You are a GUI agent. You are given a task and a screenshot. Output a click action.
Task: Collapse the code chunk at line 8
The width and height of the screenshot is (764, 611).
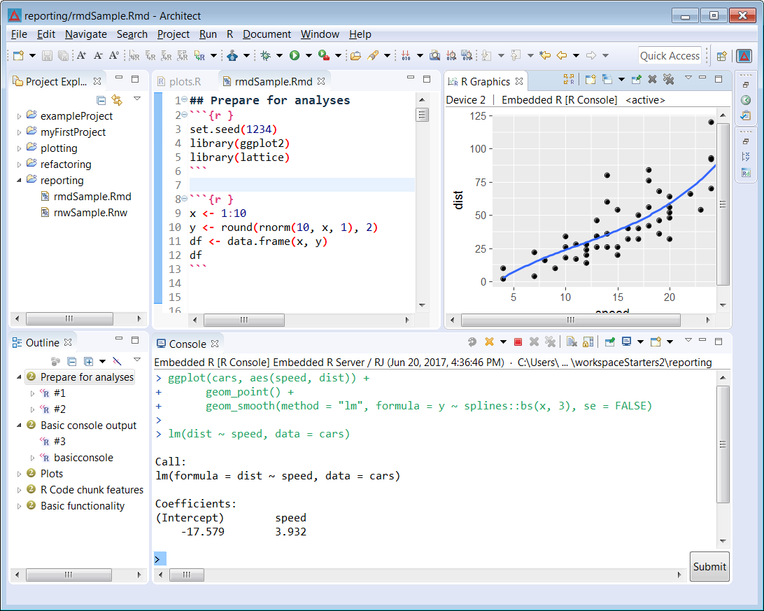(184, 199)
